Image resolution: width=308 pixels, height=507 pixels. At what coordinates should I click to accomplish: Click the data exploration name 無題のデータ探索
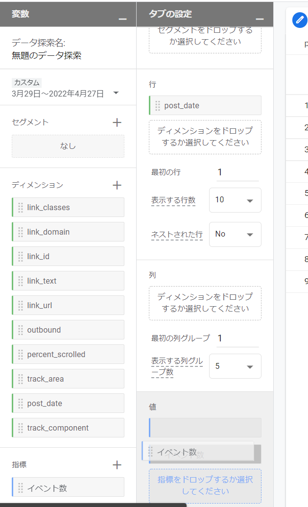tap(47, 56)
